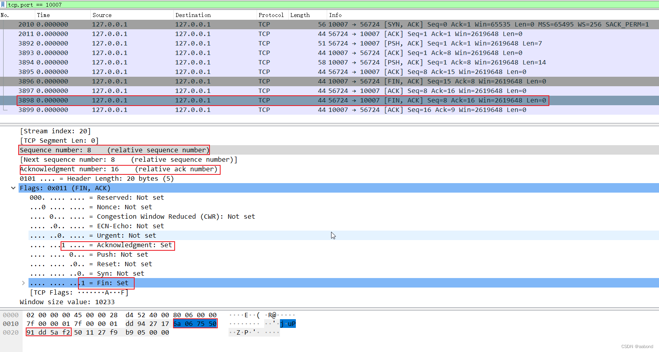Sort packets by the No. column header

click(x=18, y=15)
